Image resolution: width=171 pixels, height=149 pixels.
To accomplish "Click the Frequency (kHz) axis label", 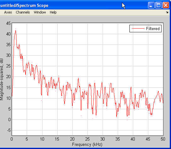I will [x=87, y=145].
